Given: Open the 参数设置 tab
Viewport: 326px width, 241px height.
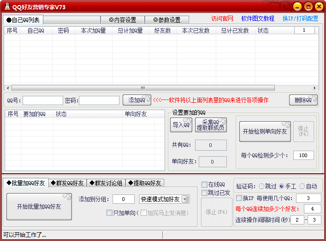Looking at the screenshot, I should click(167, 20).
